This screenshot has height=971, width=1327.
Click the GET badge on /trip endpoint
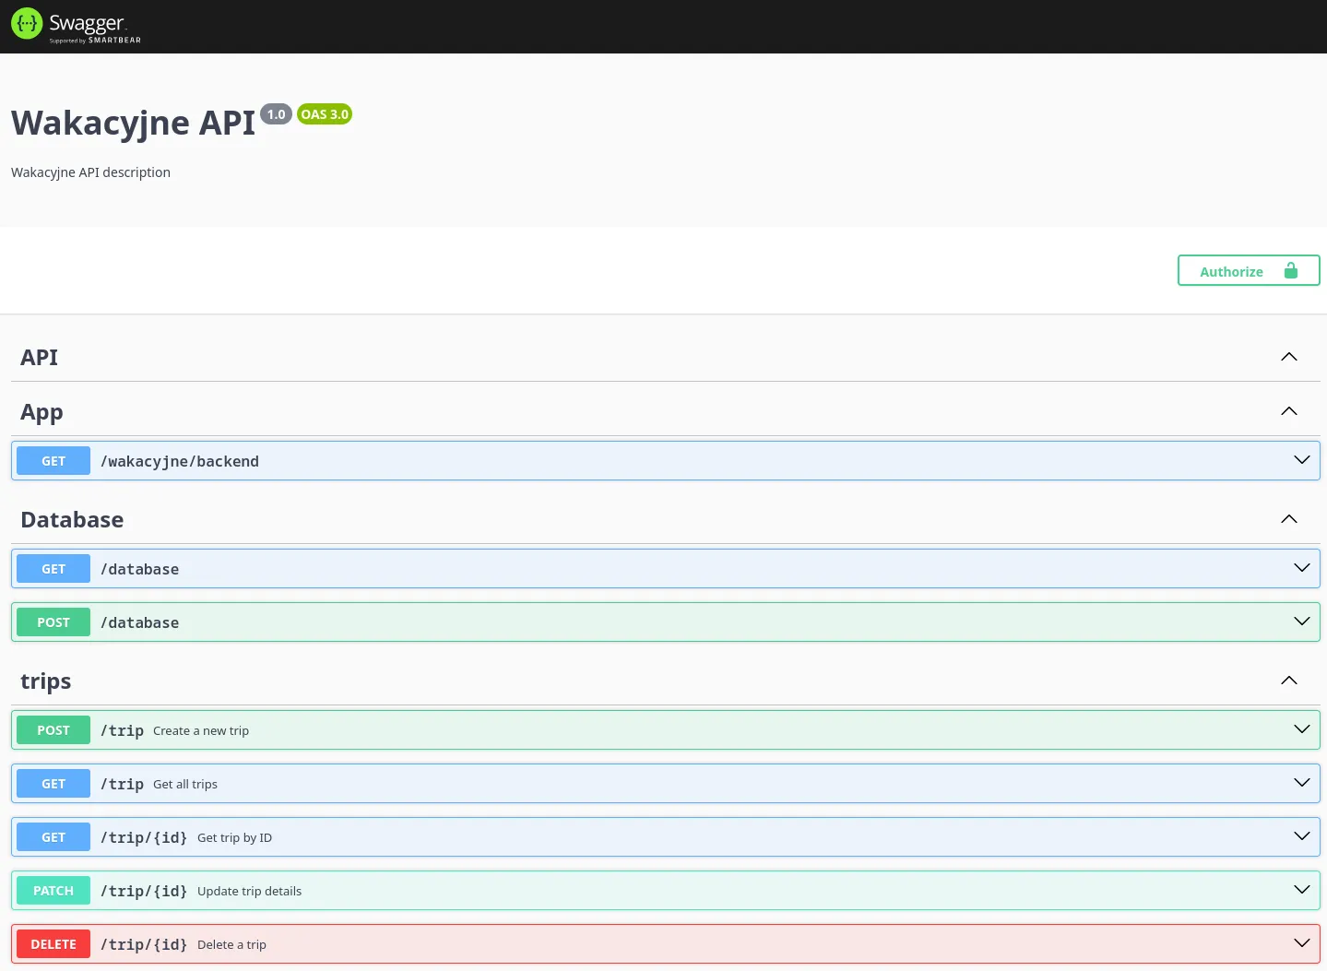click(53, 783)
